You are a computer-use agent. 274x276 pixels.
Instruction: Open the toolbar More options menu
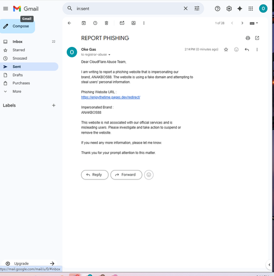[x=144, y=23]
